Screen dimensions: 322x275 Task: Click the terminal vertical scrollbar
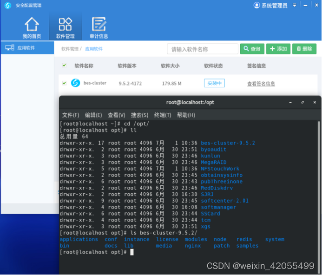pyautogui.click(x=319, y=197)
